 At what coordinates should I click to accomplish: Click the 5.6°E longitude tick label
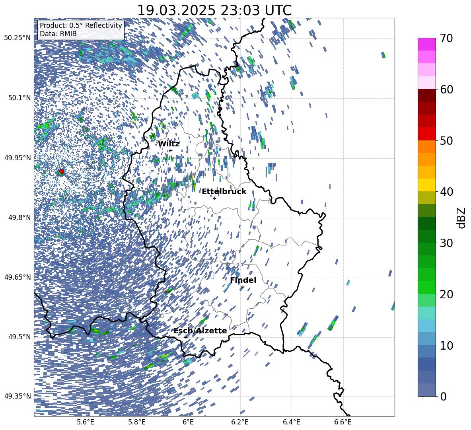coord(86,422)
